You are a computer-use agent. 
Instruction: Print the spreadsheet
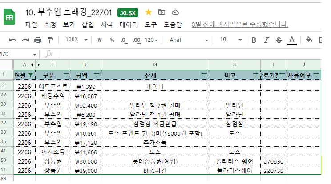38,40
